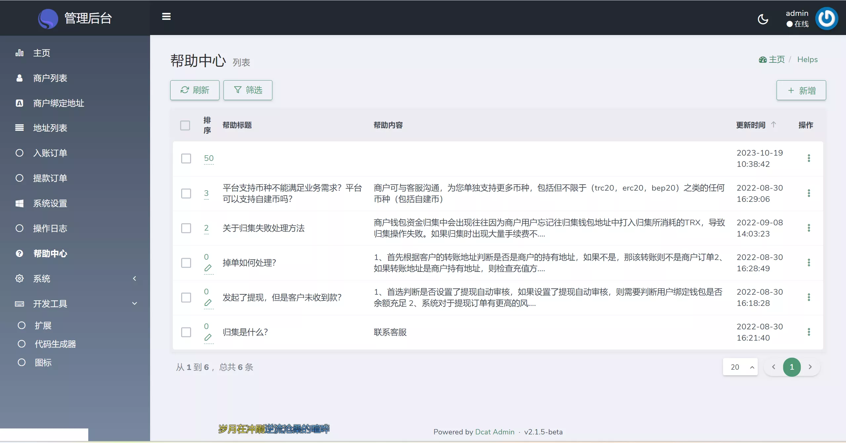Select the checkbox for the 归集是什么 row
Screen dimensions: 846x443
pos(186,332)
